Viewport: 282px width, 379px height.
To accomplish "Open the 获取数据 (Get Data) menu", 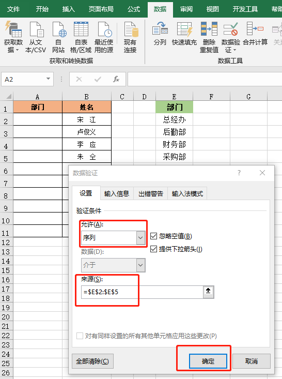I will click(13, 37).
